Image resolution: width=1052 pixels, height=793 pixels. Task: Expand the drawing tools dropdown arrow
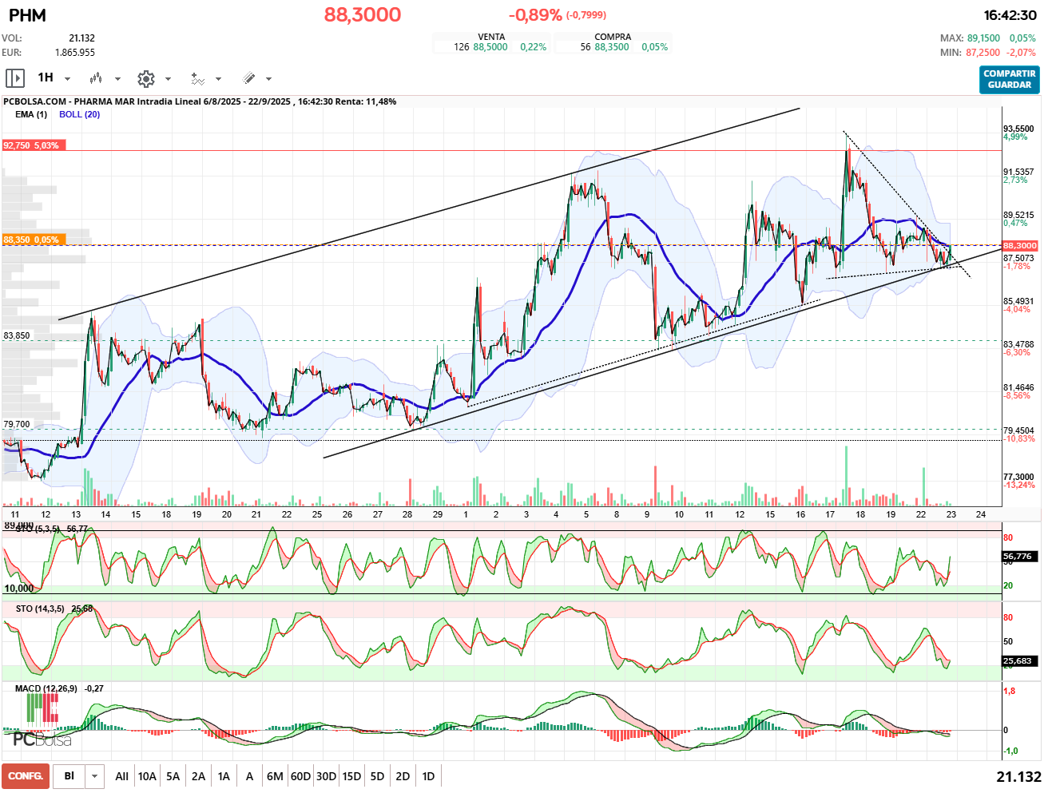(x=268, y=79)
